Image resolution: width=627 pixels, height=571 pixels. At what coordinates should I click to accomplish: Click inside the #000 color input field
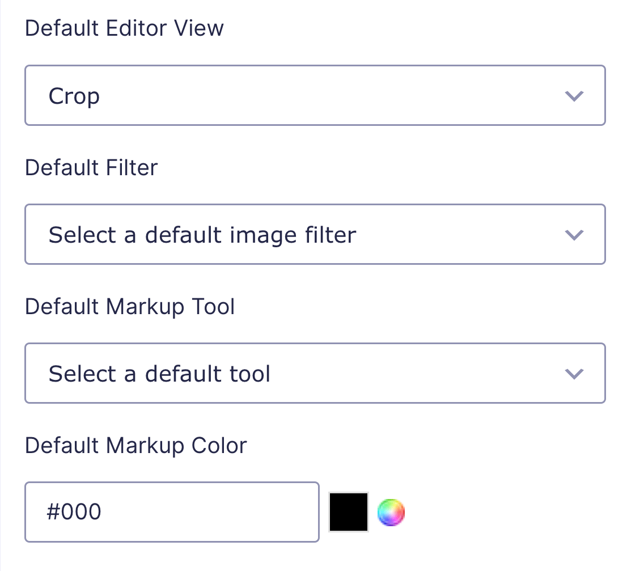172,512
